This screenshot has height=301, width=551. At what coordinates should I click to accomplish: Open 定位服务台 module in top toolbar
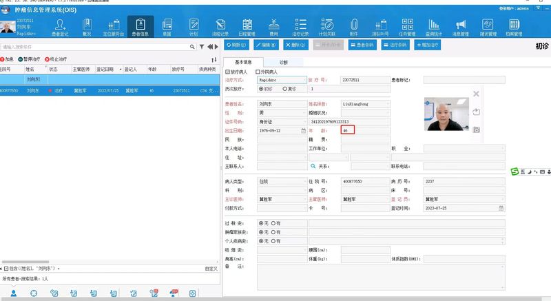(x=114, y=28)
